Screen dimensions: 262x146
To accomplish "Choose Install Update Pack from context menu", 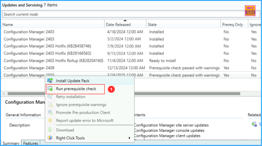I will (90, 81).
